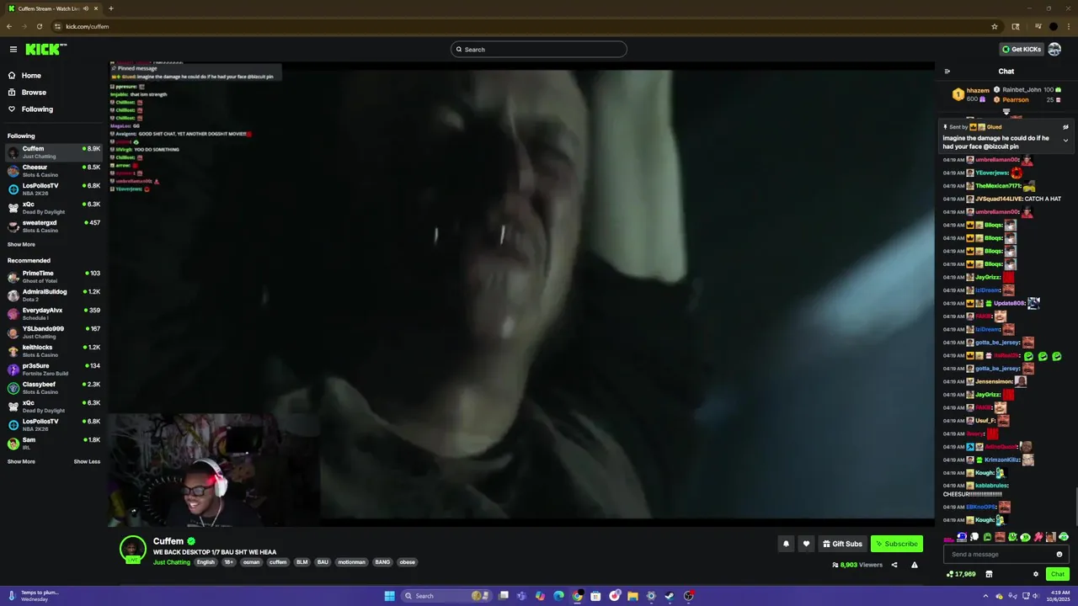
Task: Open File Explorer from taskbar
Action: [x=632, y=596]
